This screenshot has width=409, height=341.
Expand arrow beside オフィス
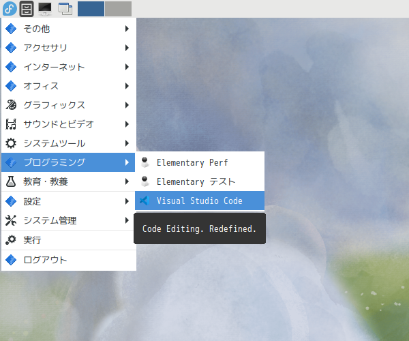point(127,86)
